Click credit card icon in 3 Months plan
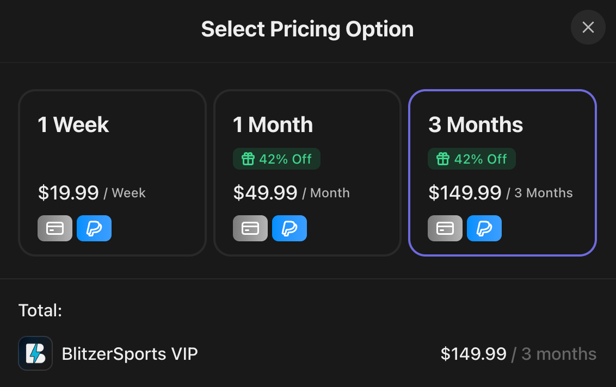 click(445, 228)
